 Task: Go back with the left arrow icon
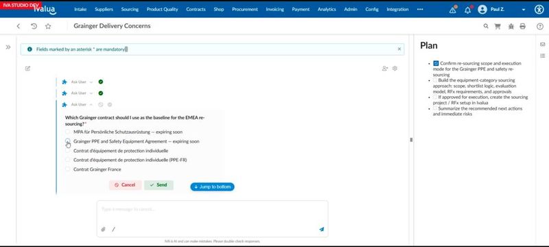(x=19, y=26)
